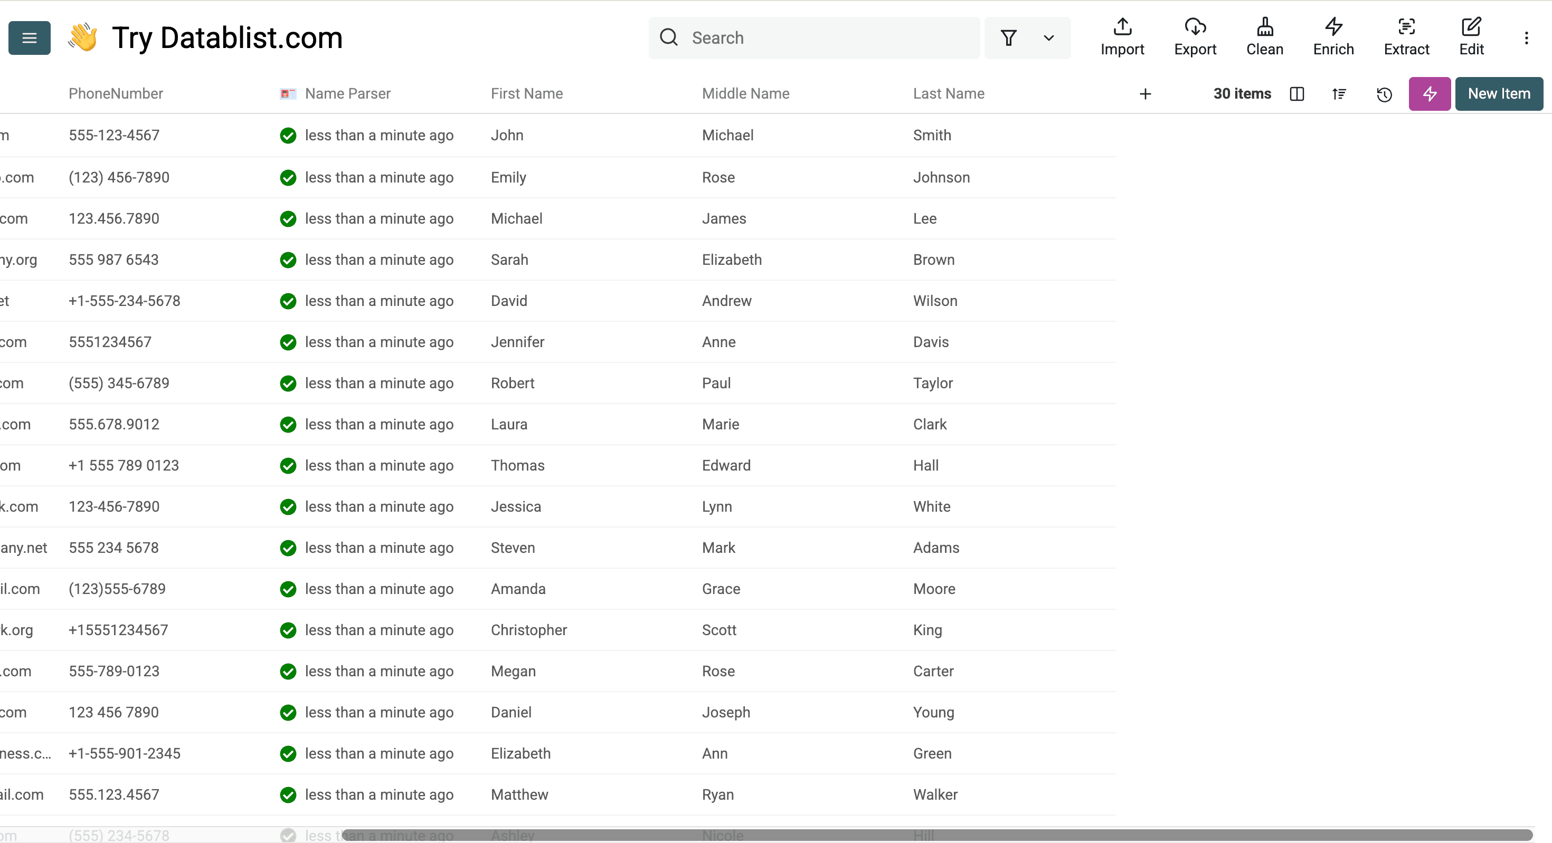Click the green checkmark in Emily Johnson's row
Viewport: 1552px width, 843px height.
pos(288,178)
